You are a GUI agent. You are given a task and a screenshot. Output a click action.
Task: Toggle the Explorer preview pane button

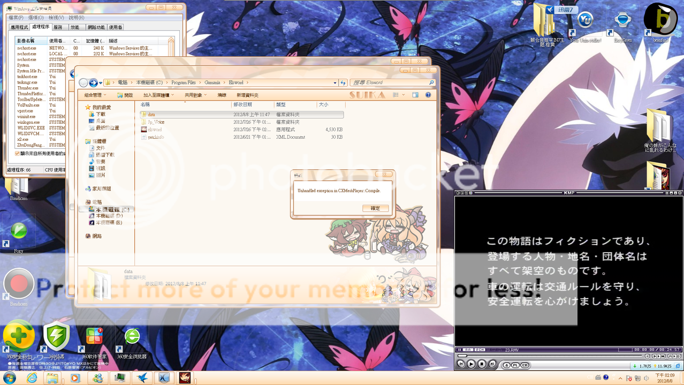(415, 95)
